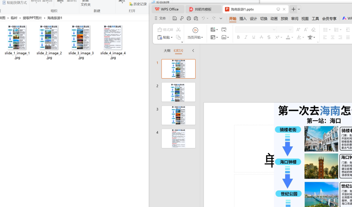Click the font color A swatch
Screen dimensions: 352x207
point(288,37)
